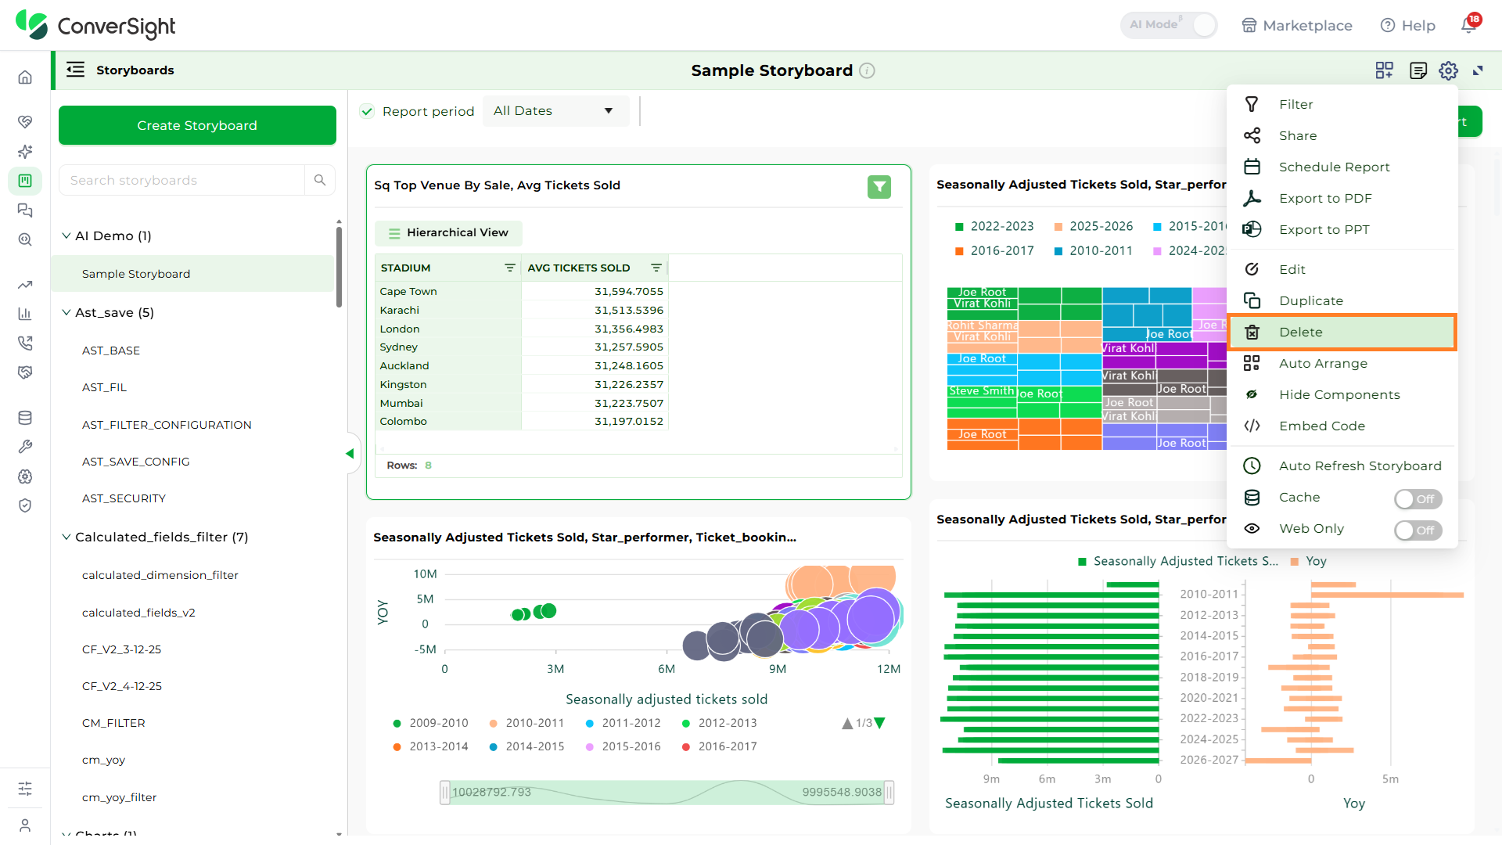Focus the Search storyboards input field

(182, 180)
